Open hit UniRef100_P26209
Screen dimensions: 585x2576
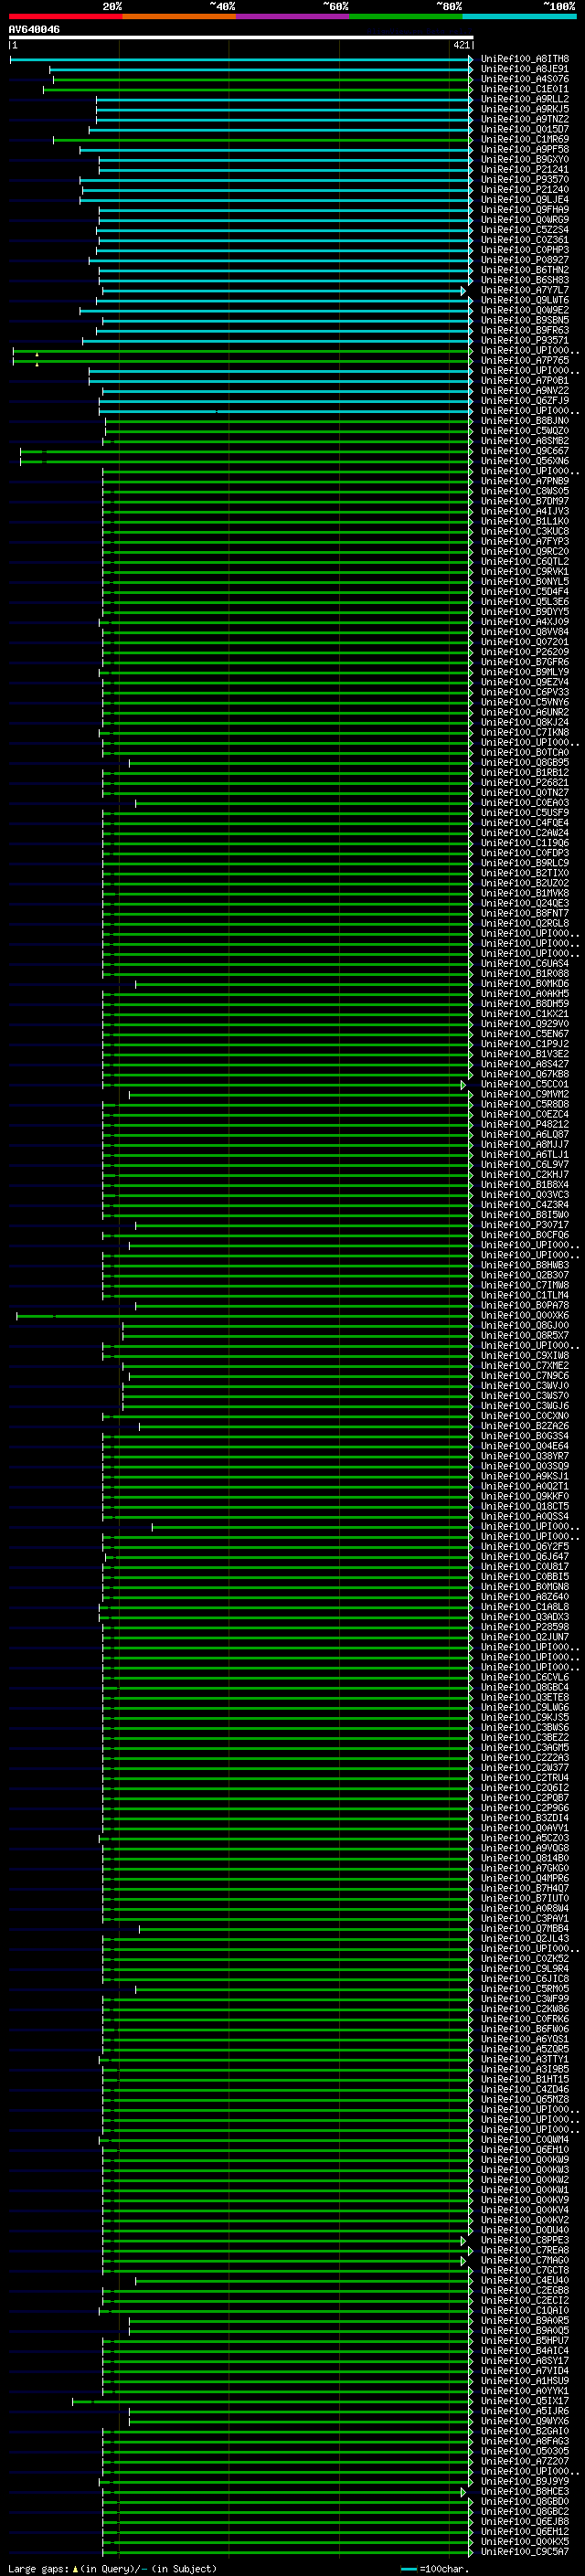click(x=525, y=652)
